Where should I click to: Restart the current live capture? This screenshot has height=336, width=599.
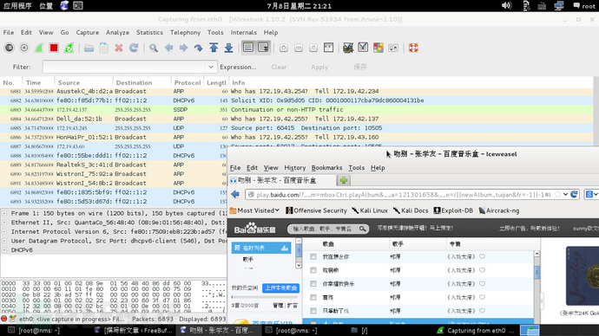pyautogui.click(x=69, y=48)
